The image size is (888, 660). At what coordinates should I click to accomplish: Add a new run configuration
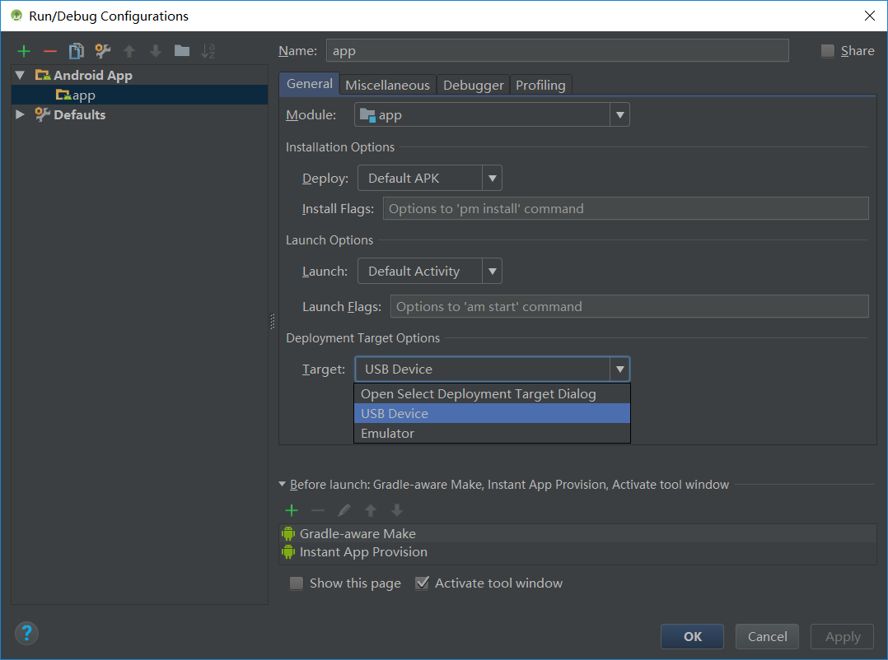click(x=24, y=52)
